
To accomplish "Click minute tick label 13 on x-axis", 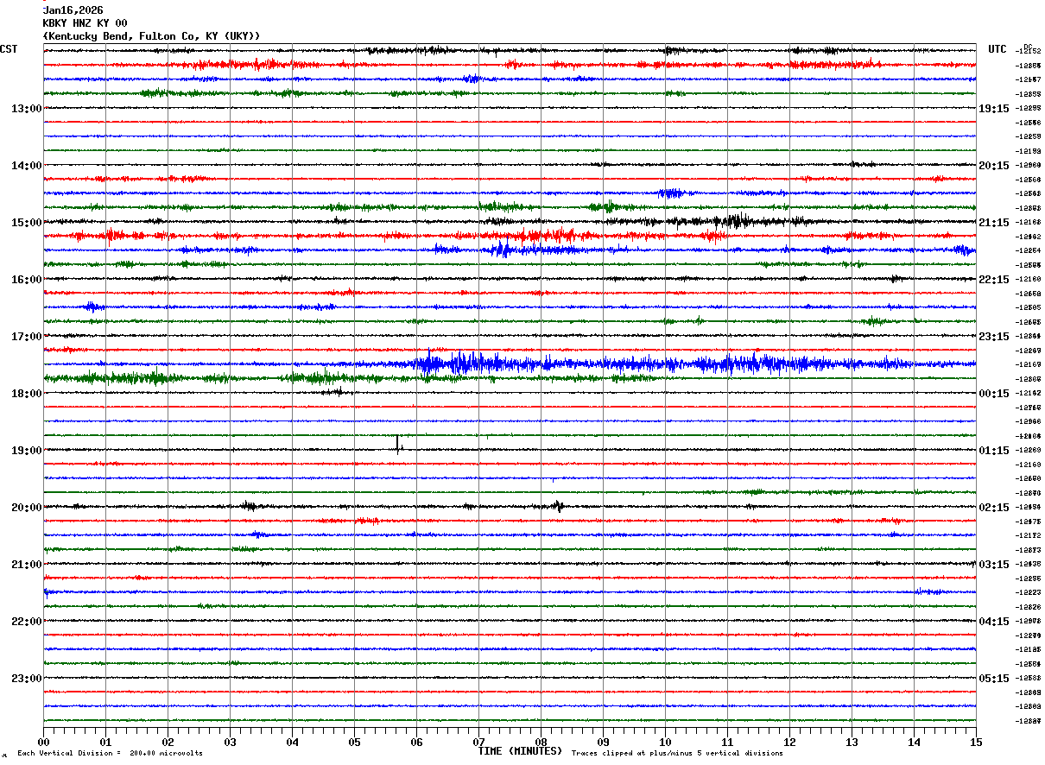I will (852, 742).
